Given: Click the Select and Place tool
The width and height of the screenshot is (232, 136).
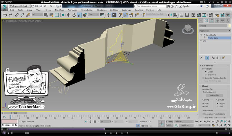Looking at the screenshot, I should 85,15.
